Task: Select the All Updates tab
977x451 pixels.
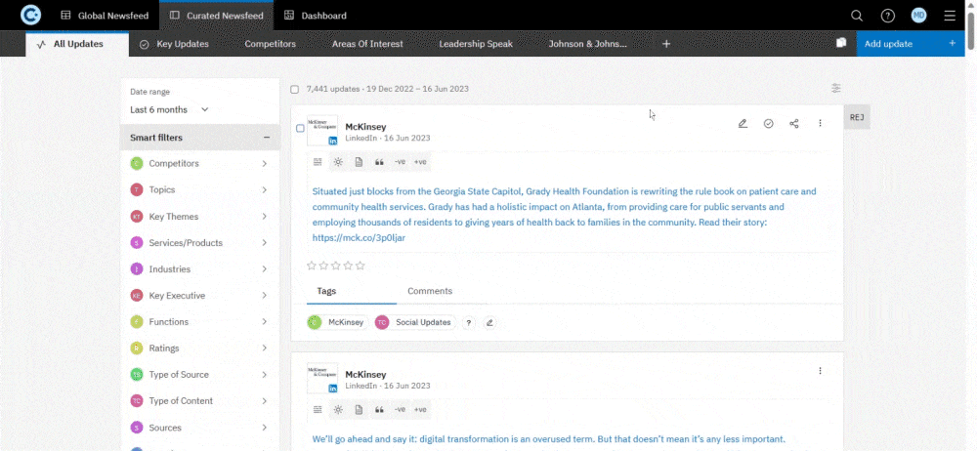Action: (x=77, y=44)
